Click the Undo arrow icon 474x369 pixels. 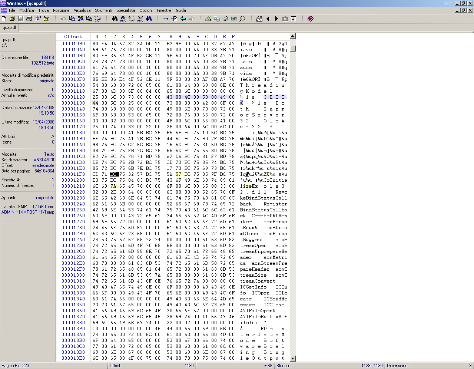click(x=63, y=19)
